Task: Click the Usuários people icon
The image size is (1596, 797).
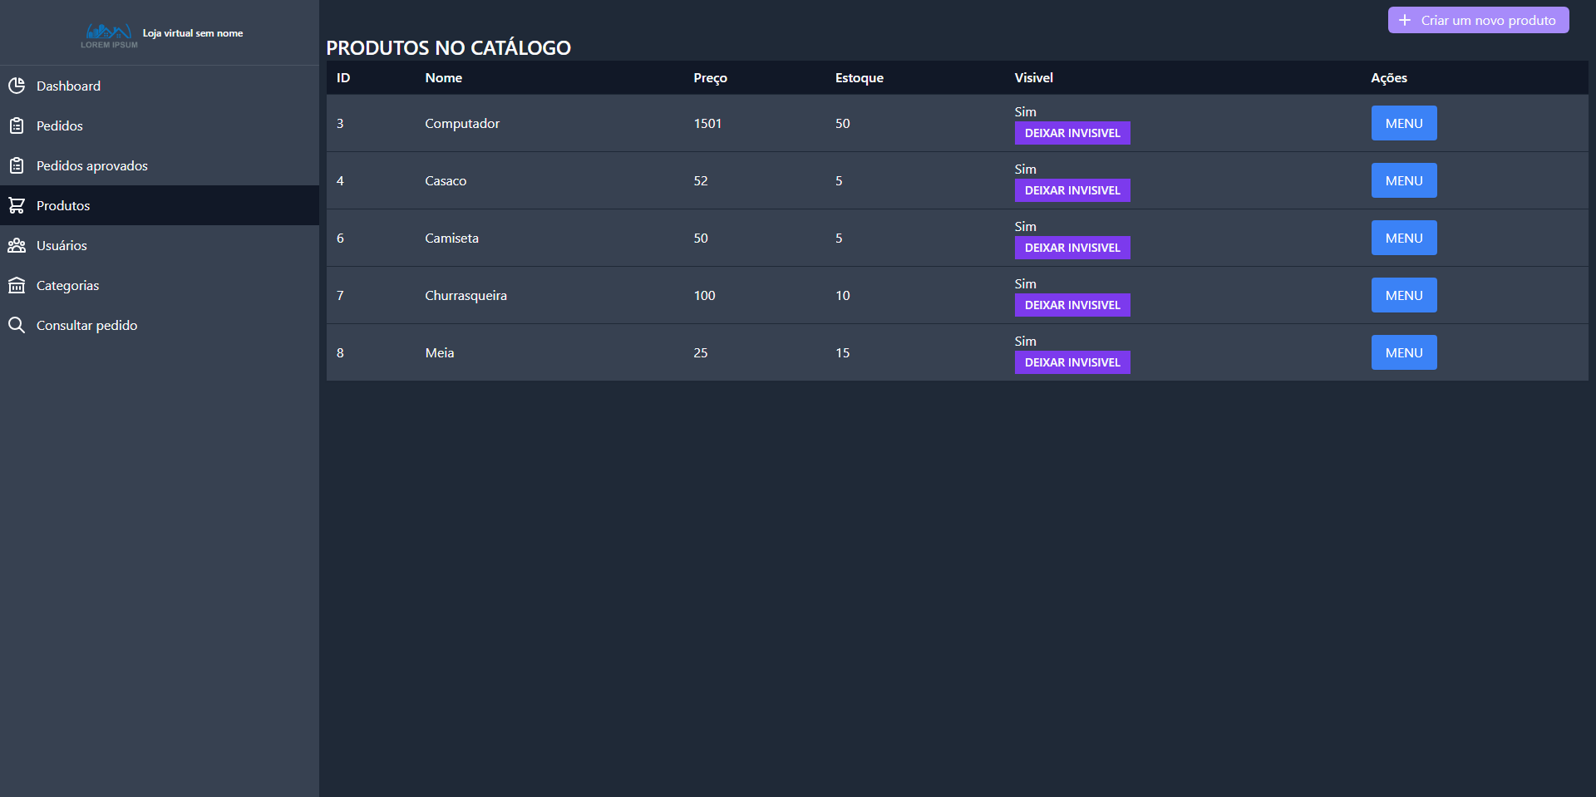Action: pos(17,244)
